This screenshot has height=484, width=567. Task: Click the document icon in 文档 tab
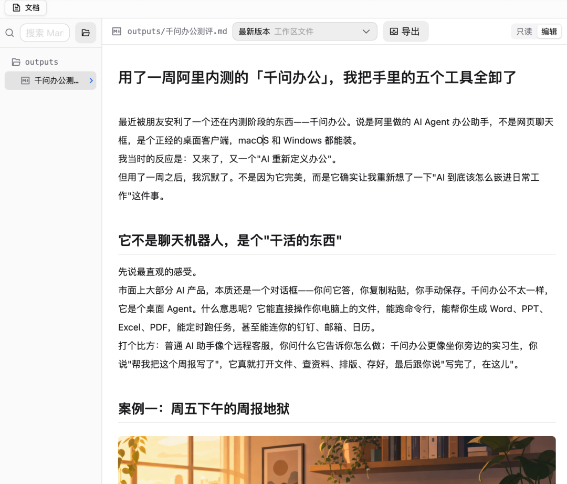click(16, 7)
